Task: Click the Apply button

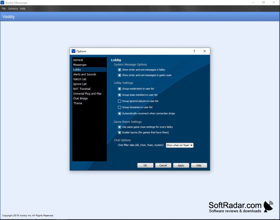Action: [x=181, y=165]
